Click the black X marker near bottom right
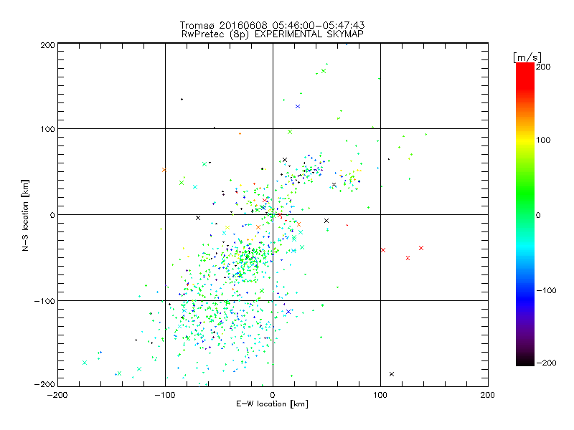This screenshot has height=430, width=574. tap(392, 374)
